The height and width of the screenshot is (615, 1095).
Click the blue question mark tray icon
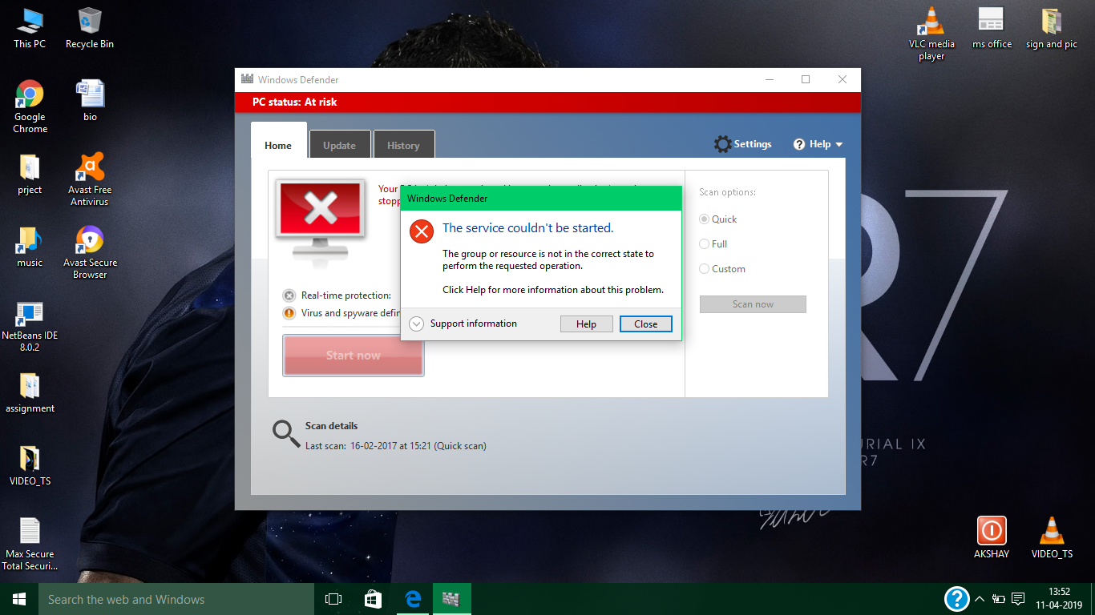coord(956,599)
